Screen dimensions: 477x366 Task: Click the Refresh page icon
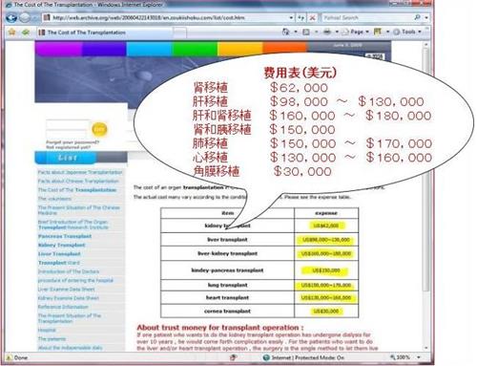pyautogui.click(x=301, y=18)
